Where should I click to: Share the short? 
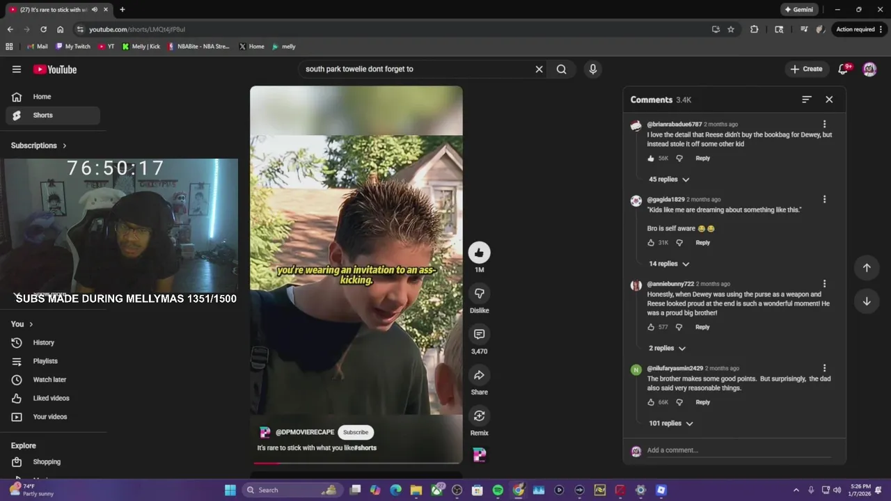(479, 375)
